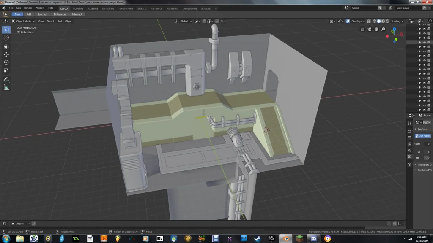The width and height of the screenshot is (433, 243).
Task: Click the Use Nodes button
Action: 423,136
